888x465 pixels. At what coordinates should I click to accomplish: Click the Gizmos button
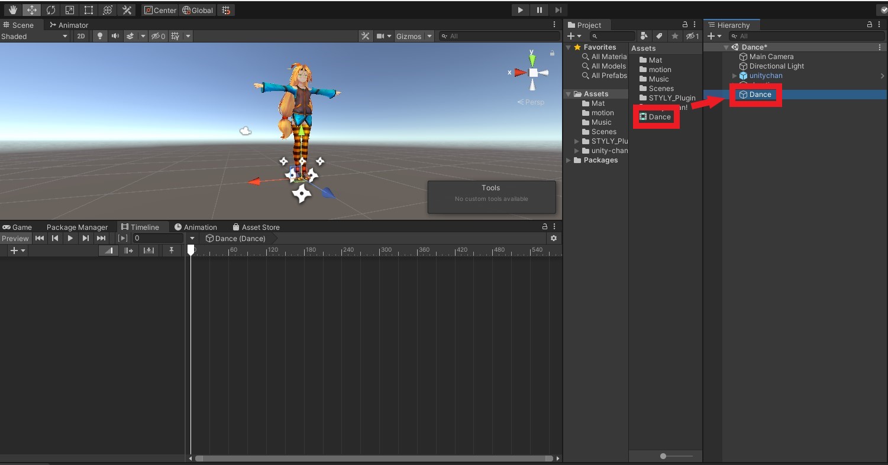tap(409, 36)
